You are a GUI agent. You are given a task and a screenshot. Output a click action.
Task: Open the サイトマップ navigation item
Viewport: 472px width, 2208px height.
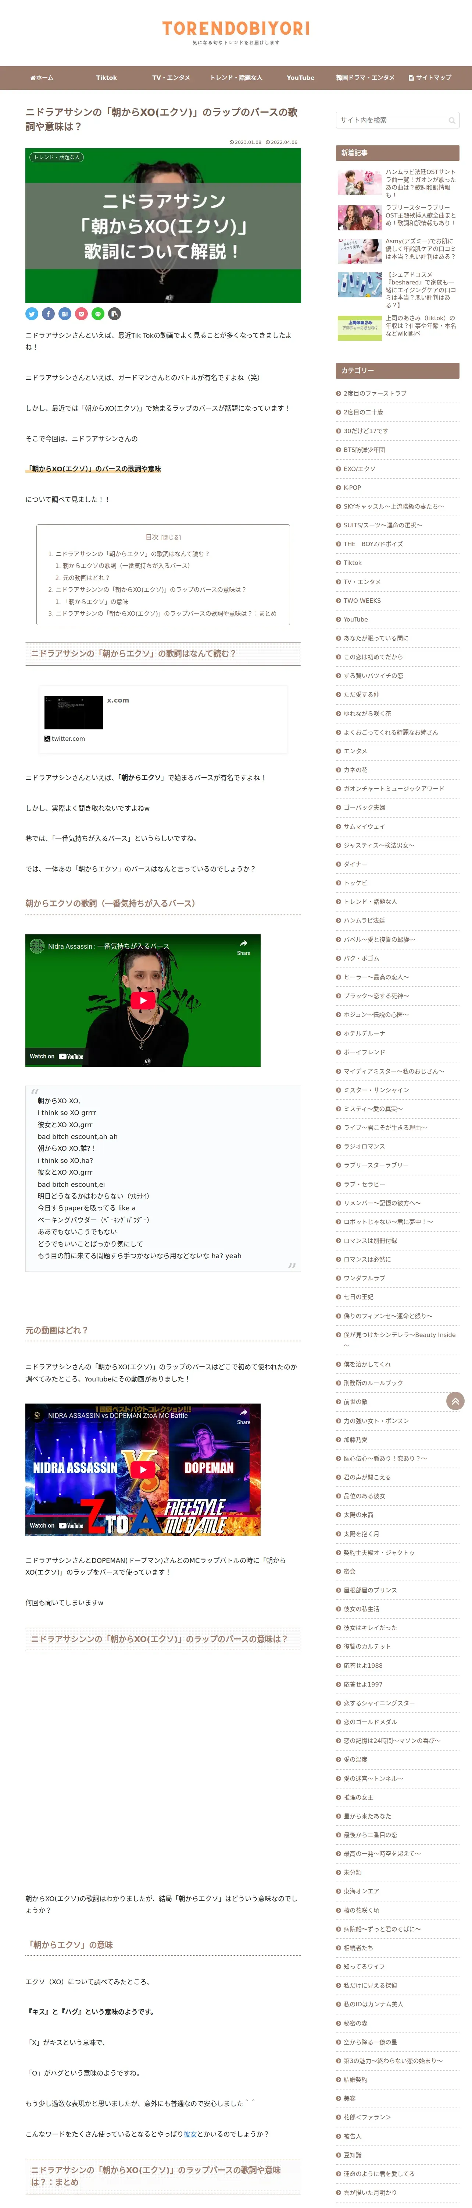tap(430, 78)
